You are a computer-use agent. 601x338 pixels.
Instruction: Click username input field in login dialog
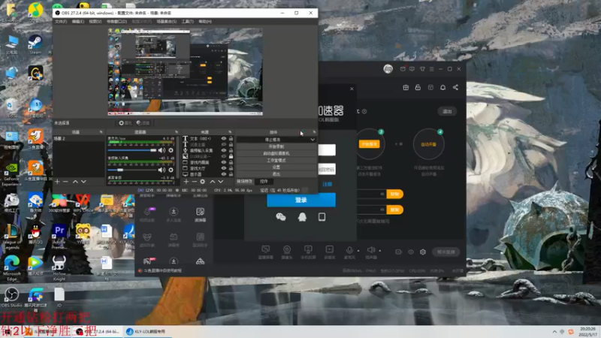(327, 150)
